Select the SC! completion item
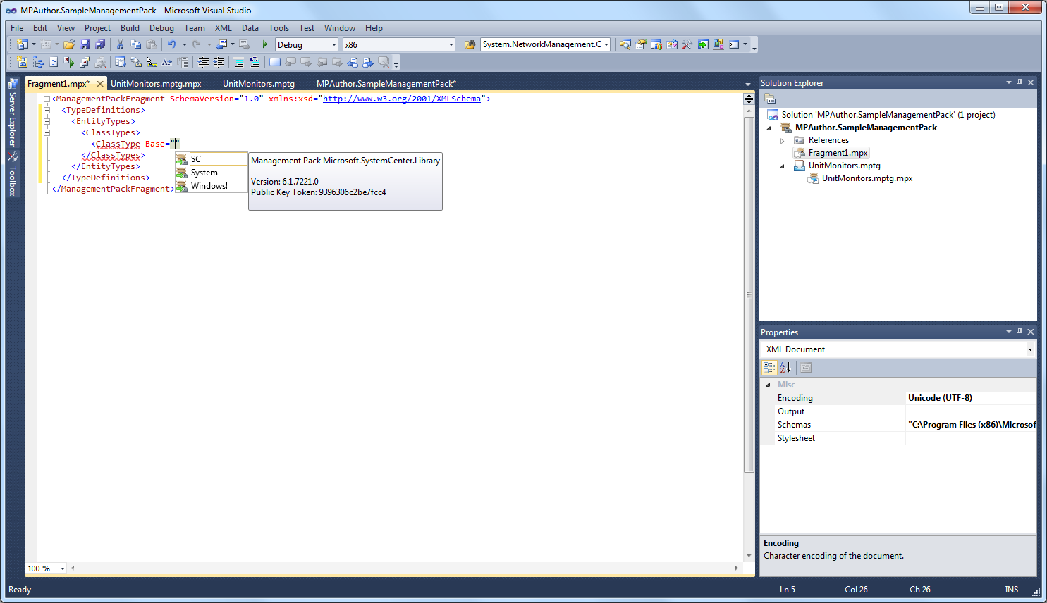Screen dimensions: 1047x603 click(x=212, y=159)
